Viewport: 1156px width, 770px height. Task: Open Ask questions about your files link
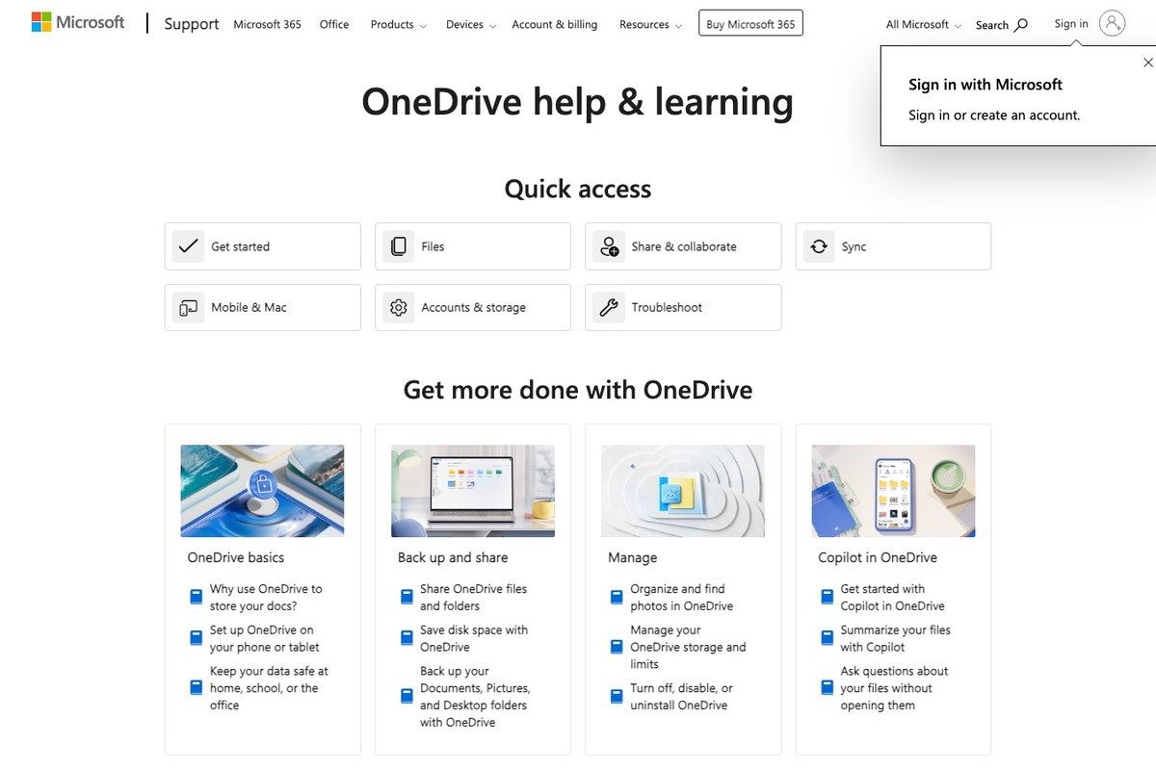(x=894, y=688)
